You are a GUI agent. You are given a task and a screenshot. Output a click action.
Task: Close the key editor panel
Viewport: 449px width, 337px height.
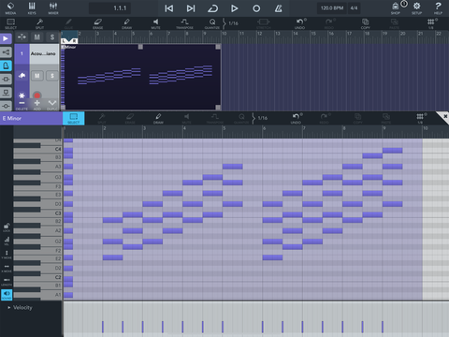(x=445, y=116)
